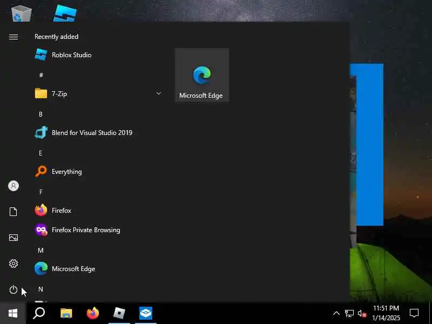Select the M letter header
Image resolution: width=432 pixels, height=324 pixels.
[x=41, y=251]
